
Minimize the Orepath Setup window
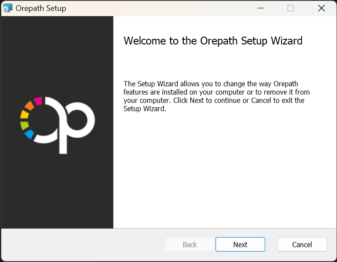click(260, 8)
